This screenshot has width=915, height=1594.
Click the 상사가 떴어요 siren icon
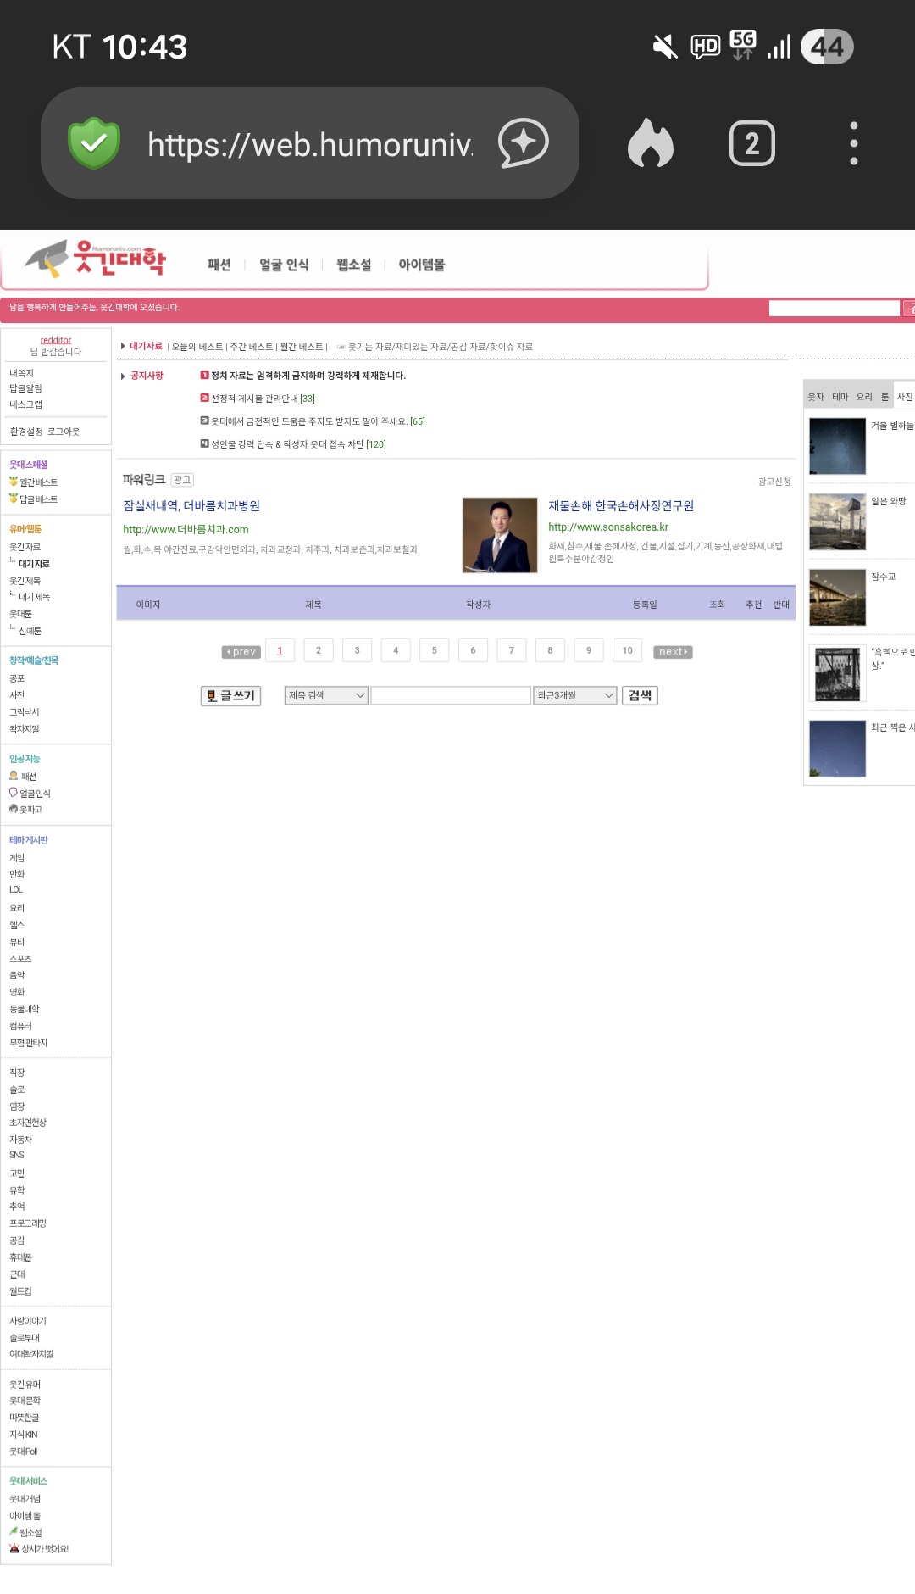coord(14,1548)
